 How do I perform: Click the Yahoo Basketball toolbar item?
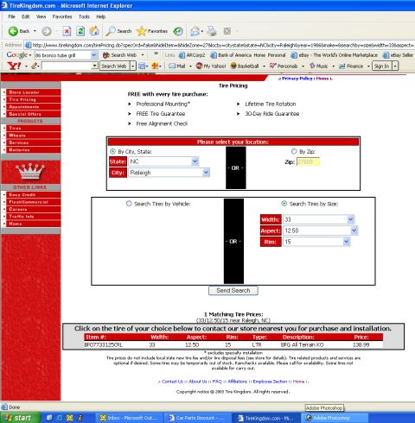245,66
